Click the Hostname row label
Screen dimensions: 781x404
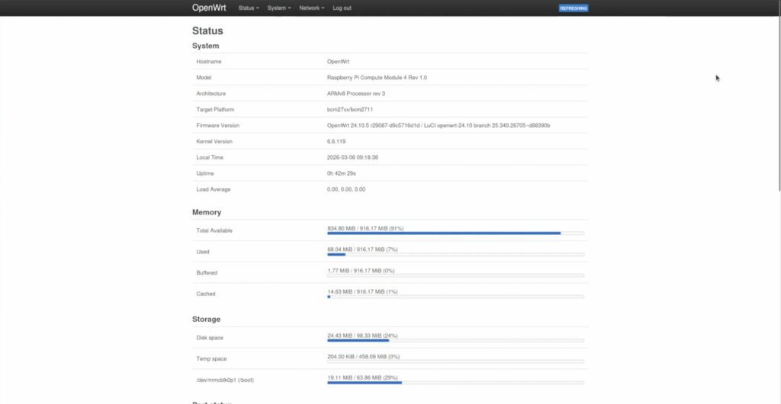click(x=209, y=62)
